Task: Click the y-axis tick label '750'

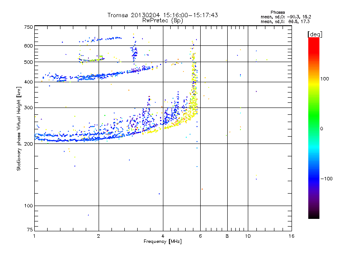Action: (28, 27)
